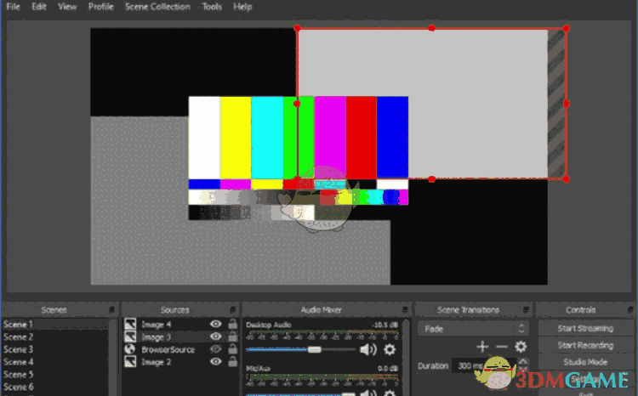Pop out the Controls dock with its float icon

point(630,310)
